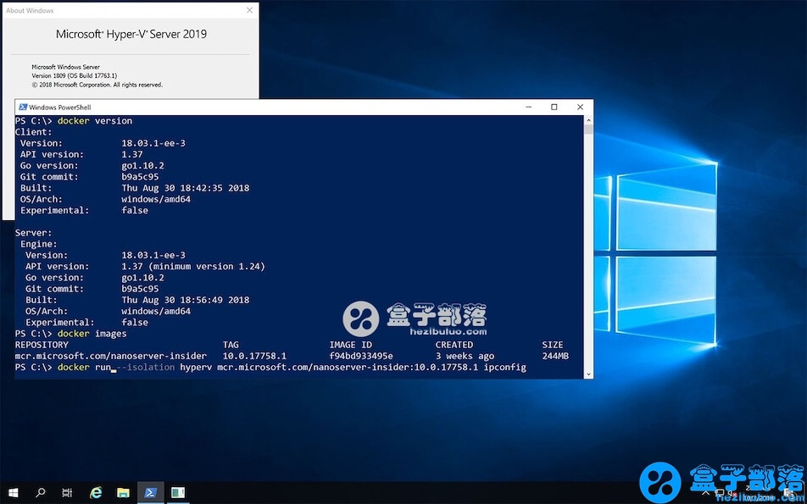Screen dimensions: 807x504
Task: Click the PowerShell window title bar icon
Action: (23, 107)
